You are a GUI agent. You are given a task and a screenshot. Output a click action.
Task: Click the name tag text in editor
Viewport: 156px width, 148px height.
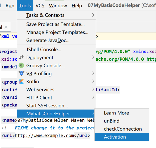pyautogui.click(x=9, y=120)
